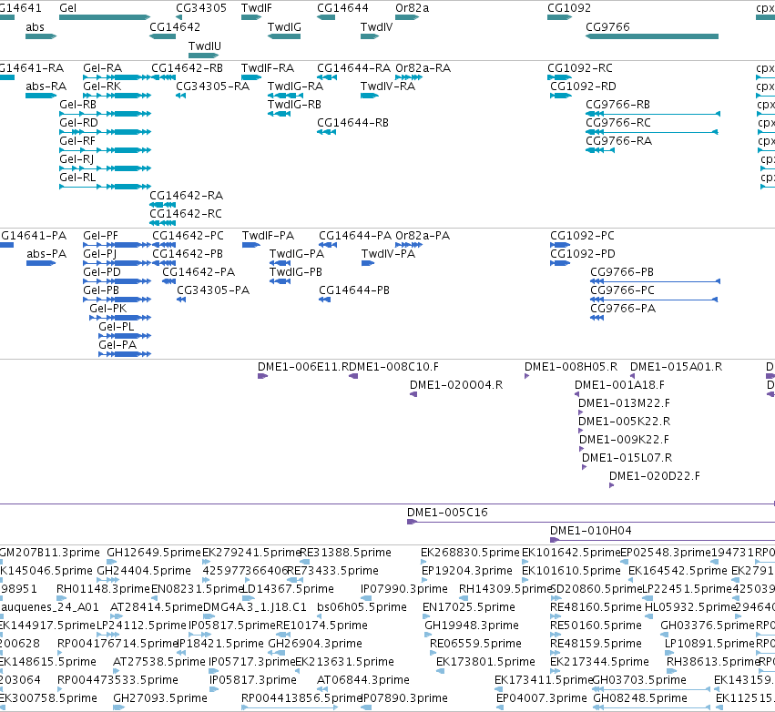
Task: Select the Gel-RJ transcript
Action: pos(106,168)
